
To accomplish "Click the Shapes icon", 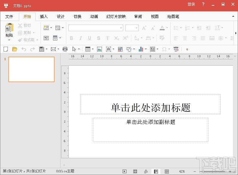I will click(x=129, y=49).
